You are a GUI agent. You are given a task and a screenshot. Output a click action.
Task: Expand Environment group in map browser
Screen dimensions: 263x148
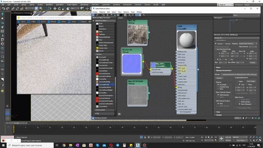(95, 110)
